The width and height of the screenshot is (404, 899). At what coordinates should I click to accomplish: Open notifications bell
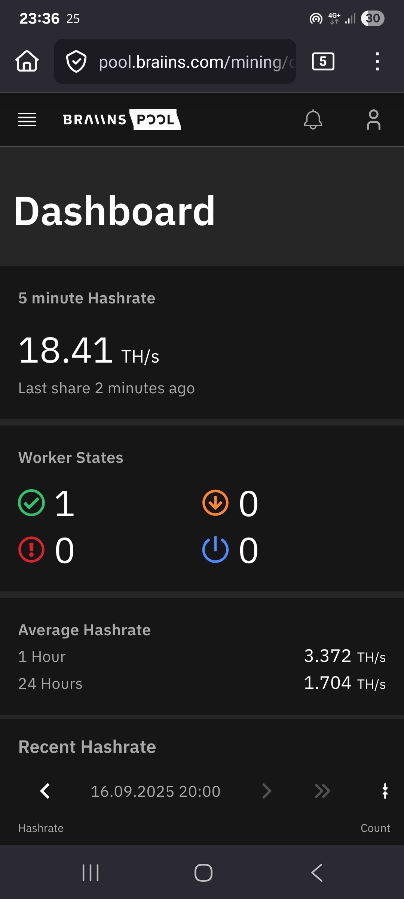point(313,119)
